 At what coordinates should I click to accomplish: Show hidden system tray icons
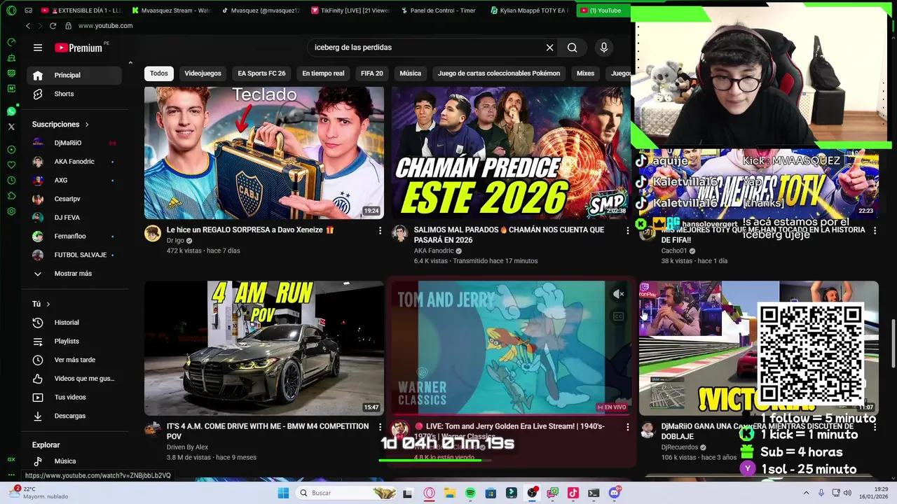806,493
